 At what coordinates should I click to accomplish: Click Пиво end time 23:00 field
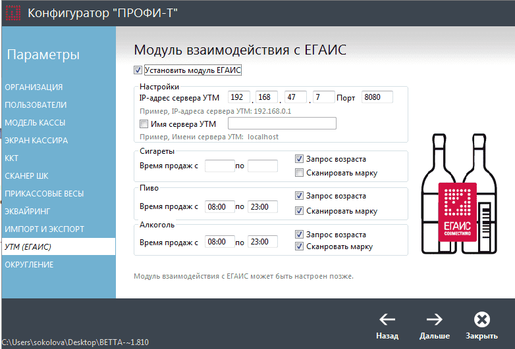pyautogui.click(x=263, y=207)
